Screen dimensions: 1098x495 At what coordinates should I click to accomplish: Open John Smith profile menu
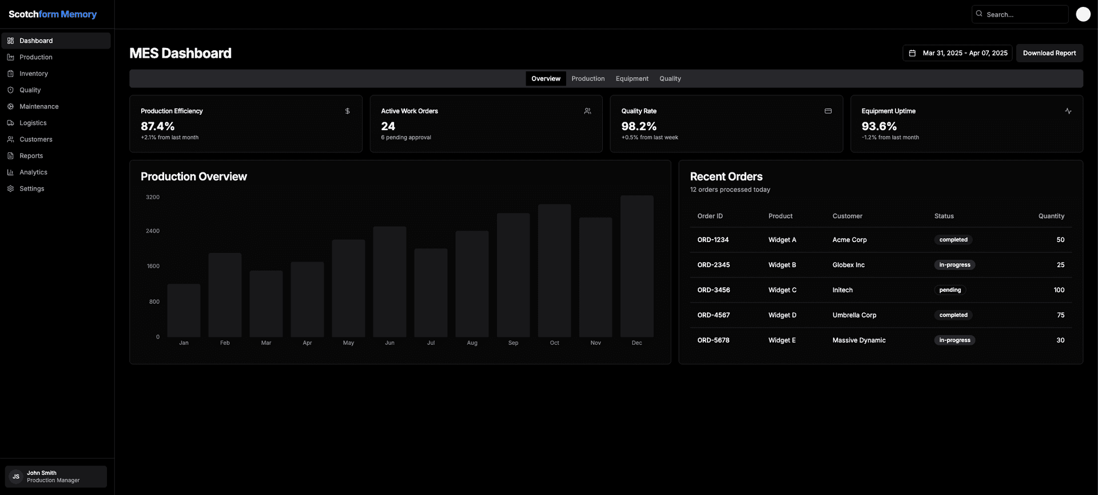(56, 477)
